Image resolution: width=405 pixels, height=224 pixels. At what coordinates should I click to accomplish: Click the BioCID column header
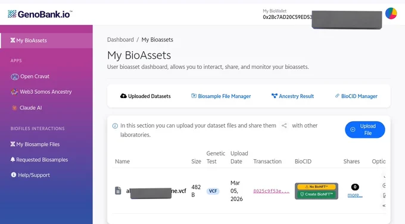tap(303, 162)
